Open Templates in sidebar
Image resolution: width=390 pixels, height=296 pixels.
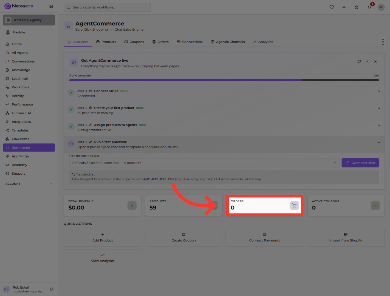29,130
